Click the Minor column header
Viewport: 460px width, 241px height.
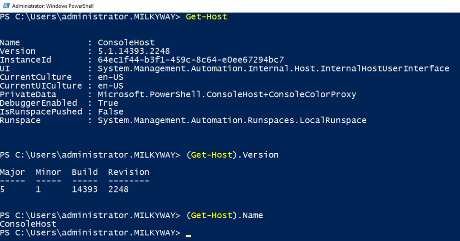(49, 172)
